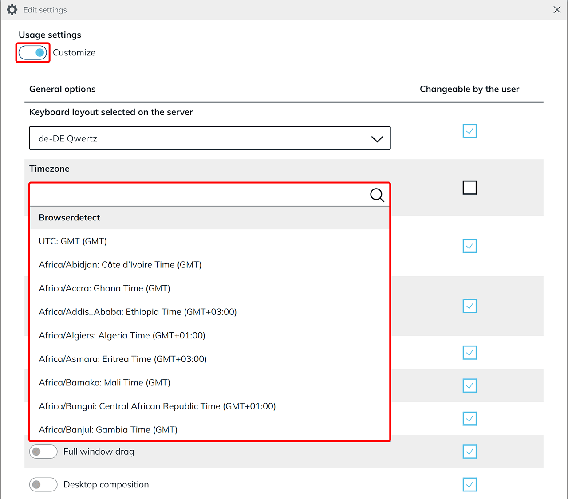Screen dimensions: 568x499
Task: Click the settings gear icon in title bar
Action: pos(12,10)
